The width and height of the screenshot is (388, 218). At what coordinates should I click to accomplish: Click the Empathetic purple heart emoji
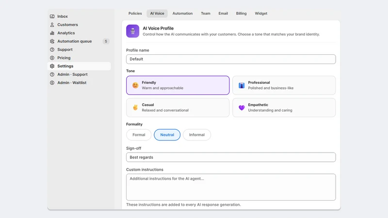[242, 108]
